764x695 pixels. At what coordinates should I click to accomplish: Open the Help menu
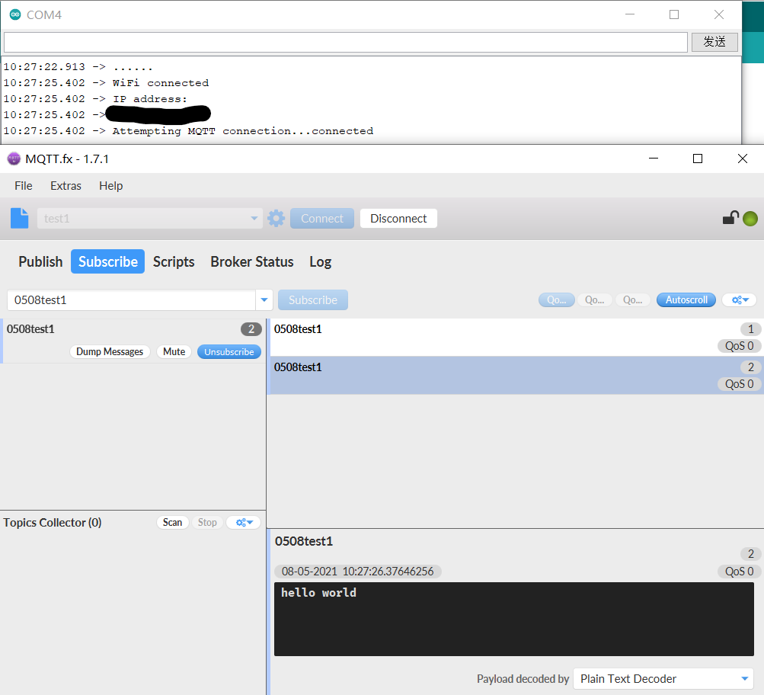(x=110, y=186)
